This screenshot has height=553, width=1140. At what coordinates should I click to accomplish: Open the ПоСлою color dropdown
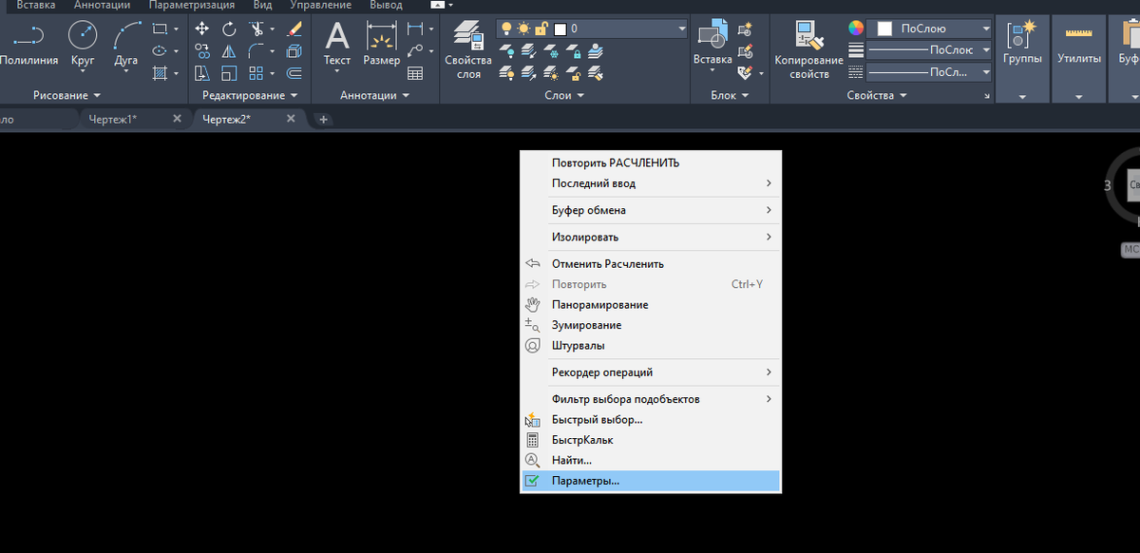[x=986, y=29]
